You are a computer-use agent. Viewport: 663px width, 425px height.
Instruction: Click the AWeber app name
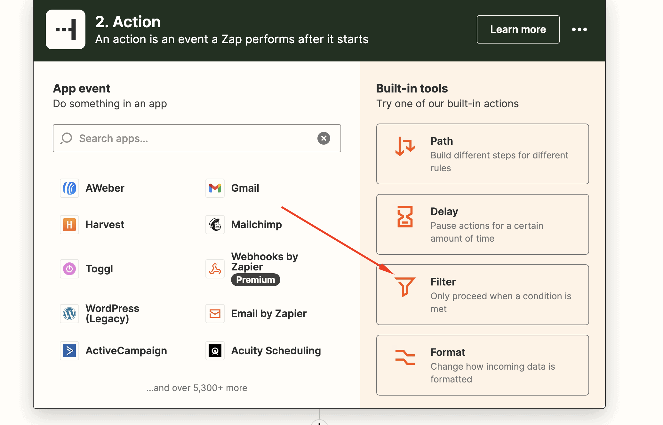coord(105,188)
